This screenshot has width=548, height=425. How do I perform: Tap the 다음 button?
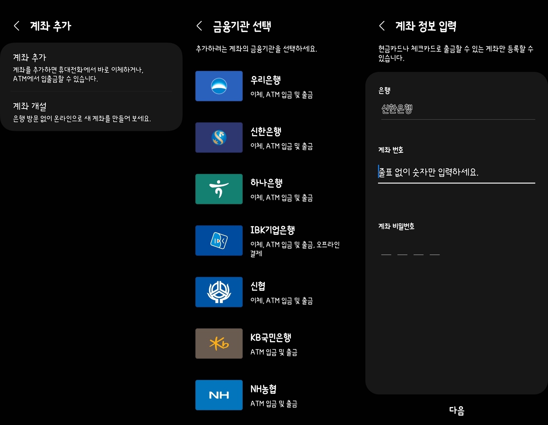coord(457,410)
